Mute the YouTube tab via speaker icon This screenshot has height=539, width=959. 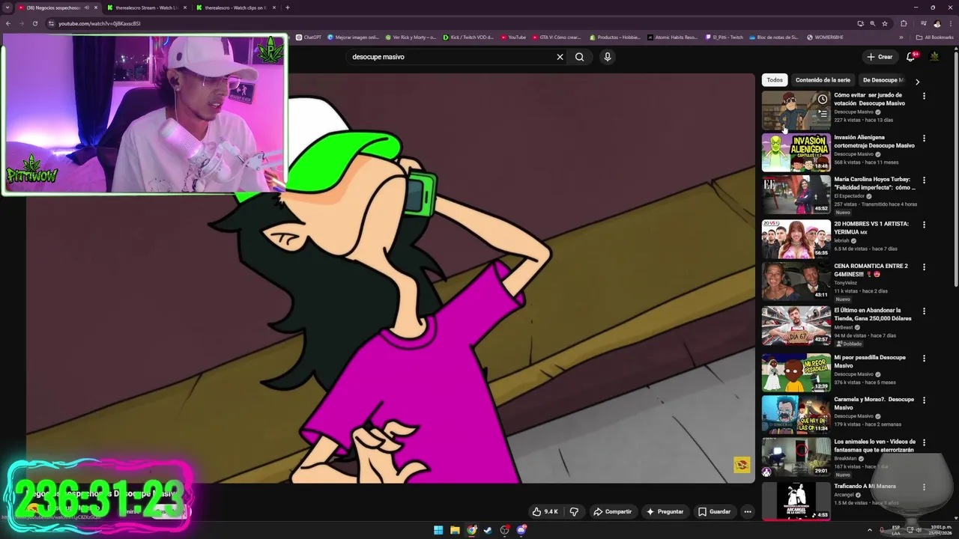86,7
